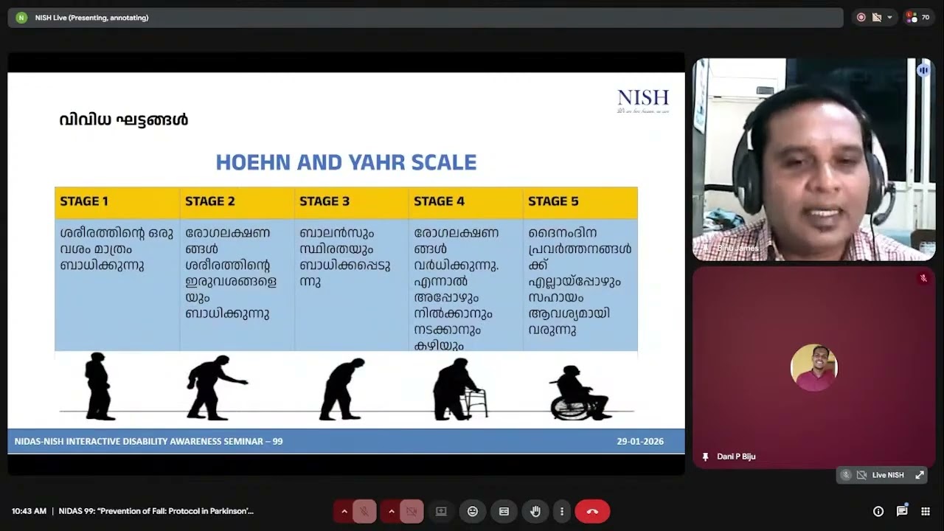Expand dropdown arrow next to recording indicator
Viewport: 944px width, 531px height.
coord(889,17)
